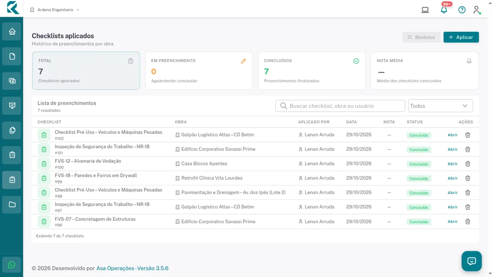The image size is (493, 277).
Task: Open the clipboard check icon in sidebar
Action: click(x=12, y=180)
